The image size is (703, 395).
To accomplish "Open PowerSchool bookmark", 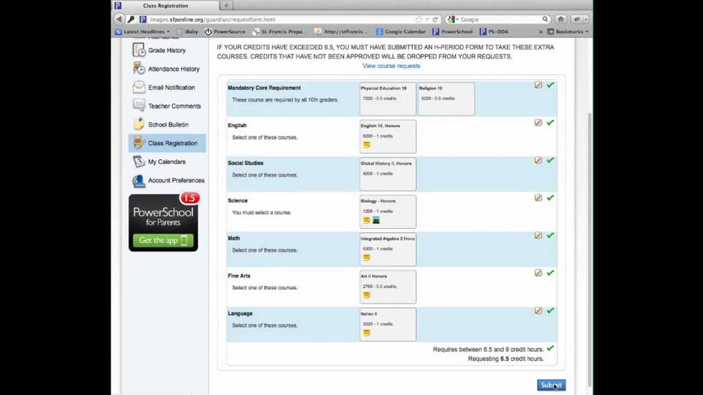I will pyautogui.click(x=452, y=32).
